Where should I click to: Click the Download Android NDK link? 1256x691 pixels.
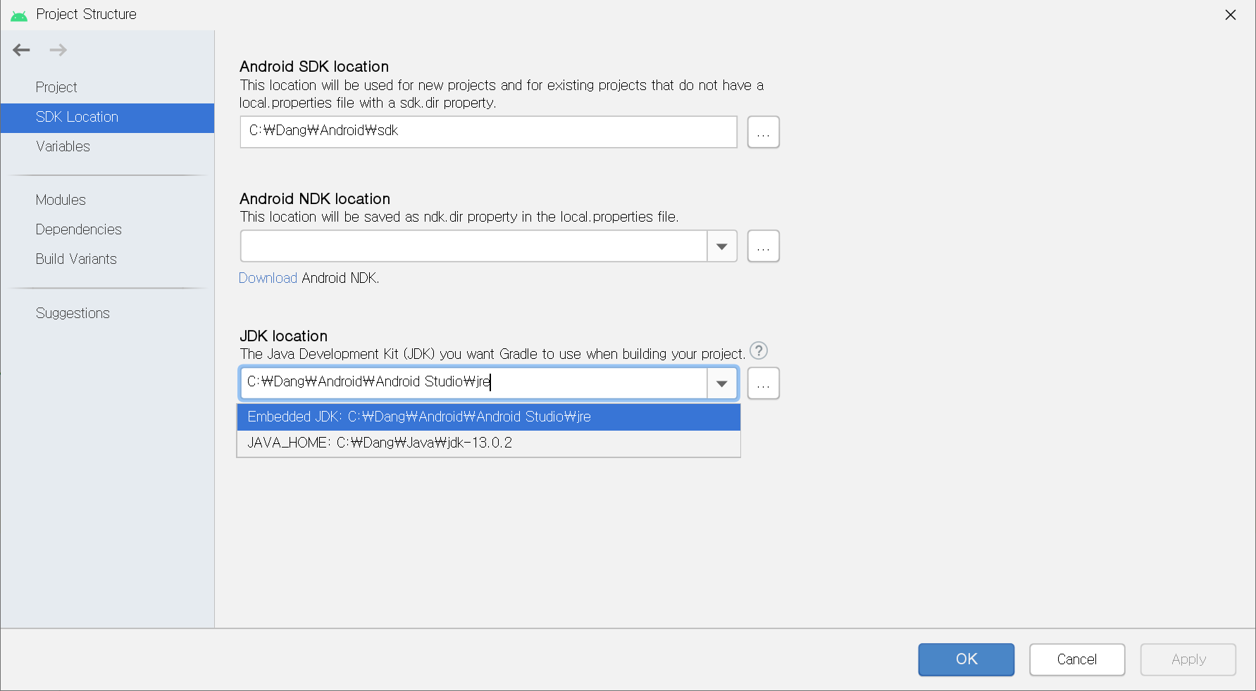point(268,278)
